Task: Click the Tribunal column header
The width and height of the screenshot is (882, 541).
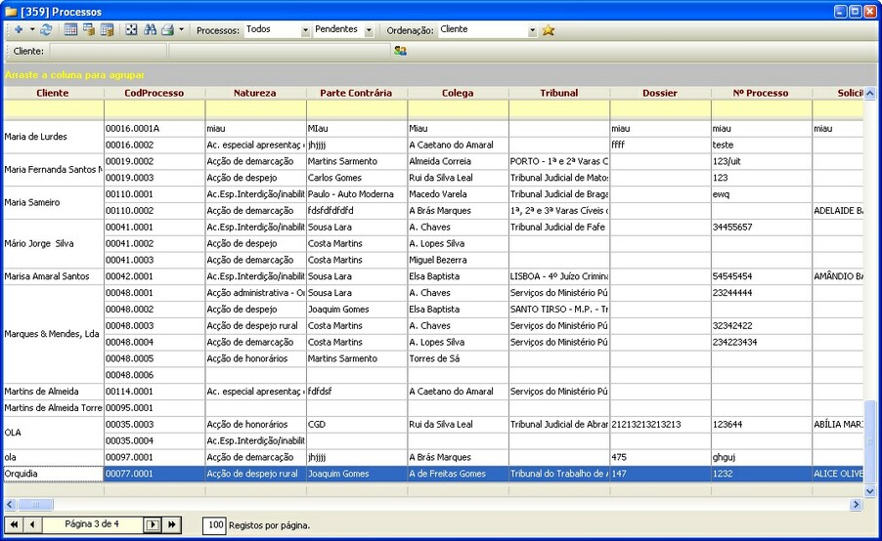Action: tap(559, 93)
